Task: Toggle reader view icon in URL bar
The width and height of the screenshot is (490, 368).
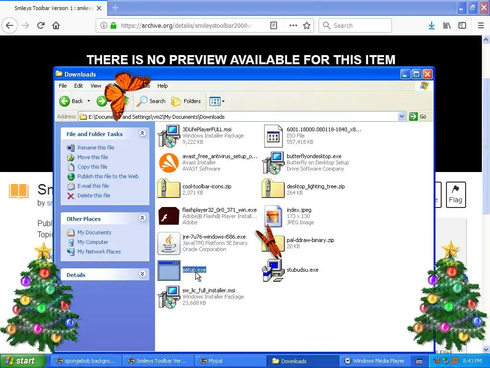Action: [274, 25]
